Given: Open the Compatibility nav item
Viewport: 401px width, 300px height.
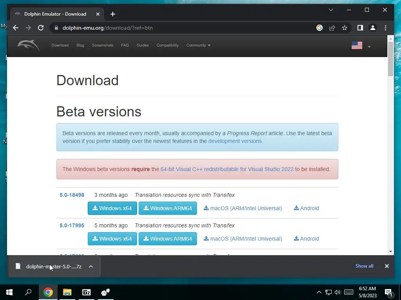Looking at the screenshot, I should click(x=168, y=45).
